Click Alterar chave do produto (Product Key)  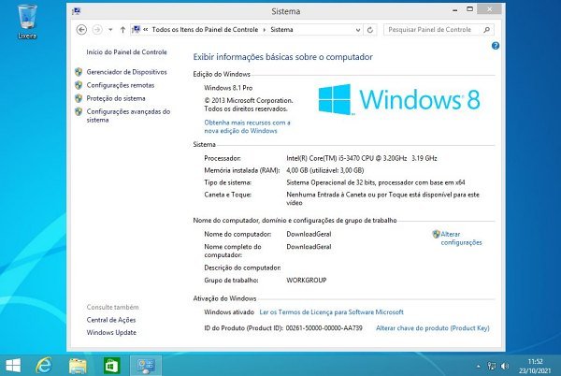click(x=433, y=328)
